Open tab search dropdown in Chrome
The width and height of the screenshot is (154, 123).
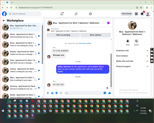pos(2,2)
